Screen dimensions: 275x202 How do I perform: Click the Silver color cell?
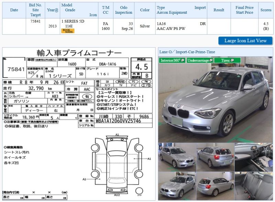pos(145,26)
